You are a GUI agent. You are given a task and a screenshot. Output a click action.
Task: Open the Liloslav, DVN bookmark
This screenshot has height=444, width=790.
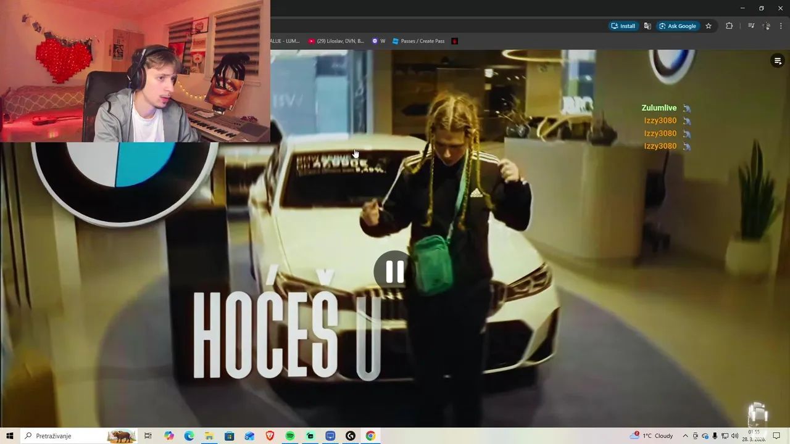pyautogui.click(x=336, y=41)
